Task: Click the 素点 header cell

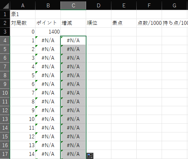Action: tap(124, 23)
